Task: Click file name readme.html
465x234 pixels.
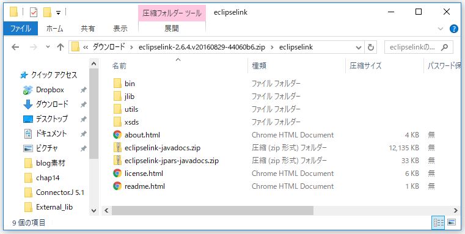Action: click(x=145, y=186)
